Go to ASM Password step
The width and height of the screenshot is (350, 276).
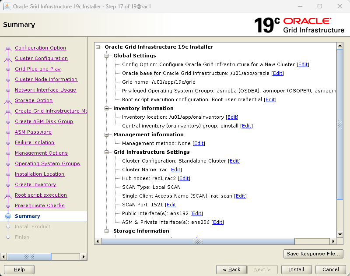33,132
